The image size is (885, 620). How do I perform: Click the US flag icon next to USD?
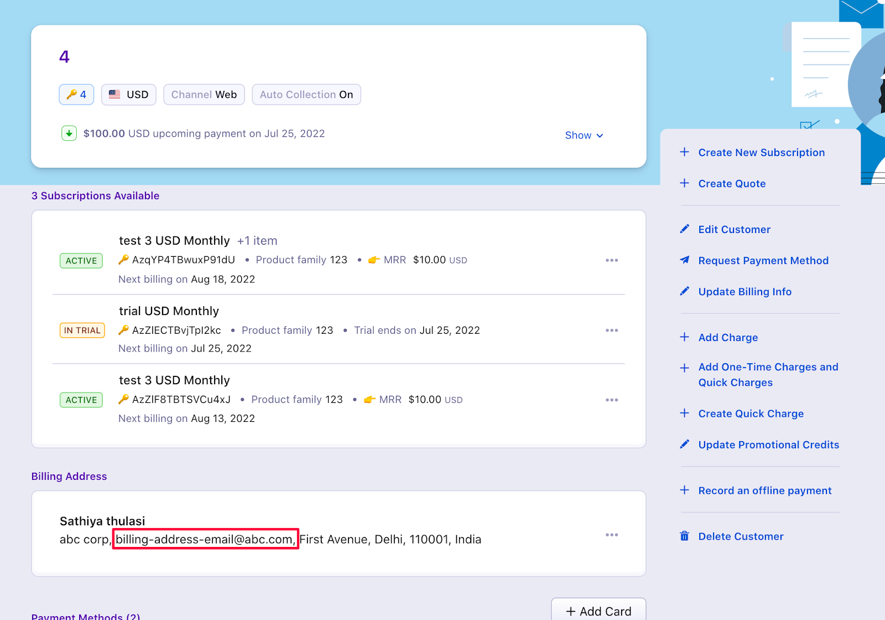[x=114, y=94]
